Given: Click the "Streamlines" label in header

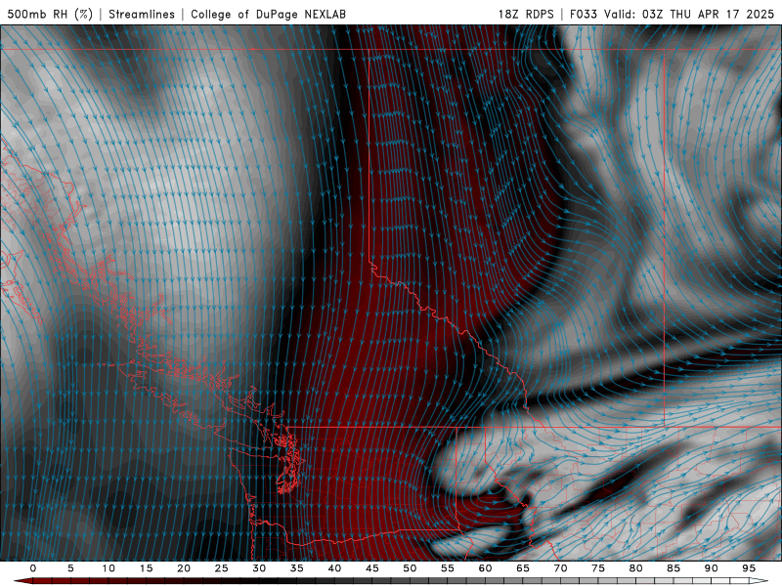Looking at the screenshot, I should click(x=142, y=14).
